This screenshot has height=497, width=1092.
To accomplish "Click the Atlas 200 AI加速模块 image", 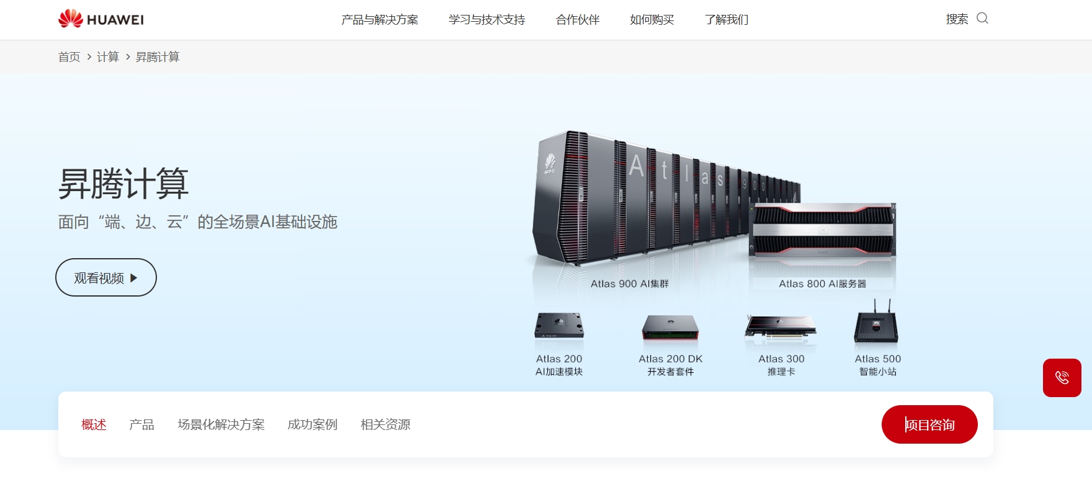I will click(559, 325).
